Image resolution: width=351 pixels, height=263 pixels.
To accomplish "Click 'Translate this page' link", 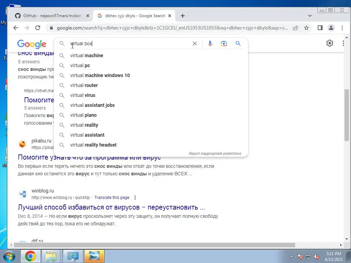I will tap(112, 198).
